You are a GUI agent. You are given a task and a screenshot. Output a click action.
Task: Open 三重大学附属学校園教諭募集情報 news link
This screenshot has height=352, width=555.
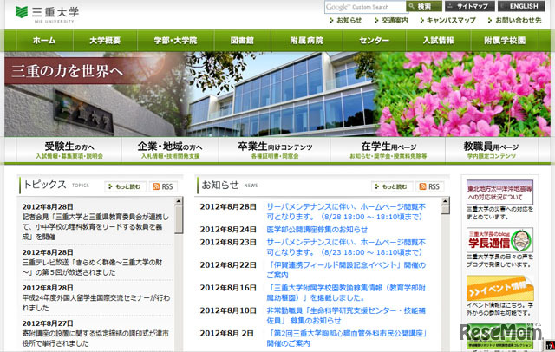346,292
